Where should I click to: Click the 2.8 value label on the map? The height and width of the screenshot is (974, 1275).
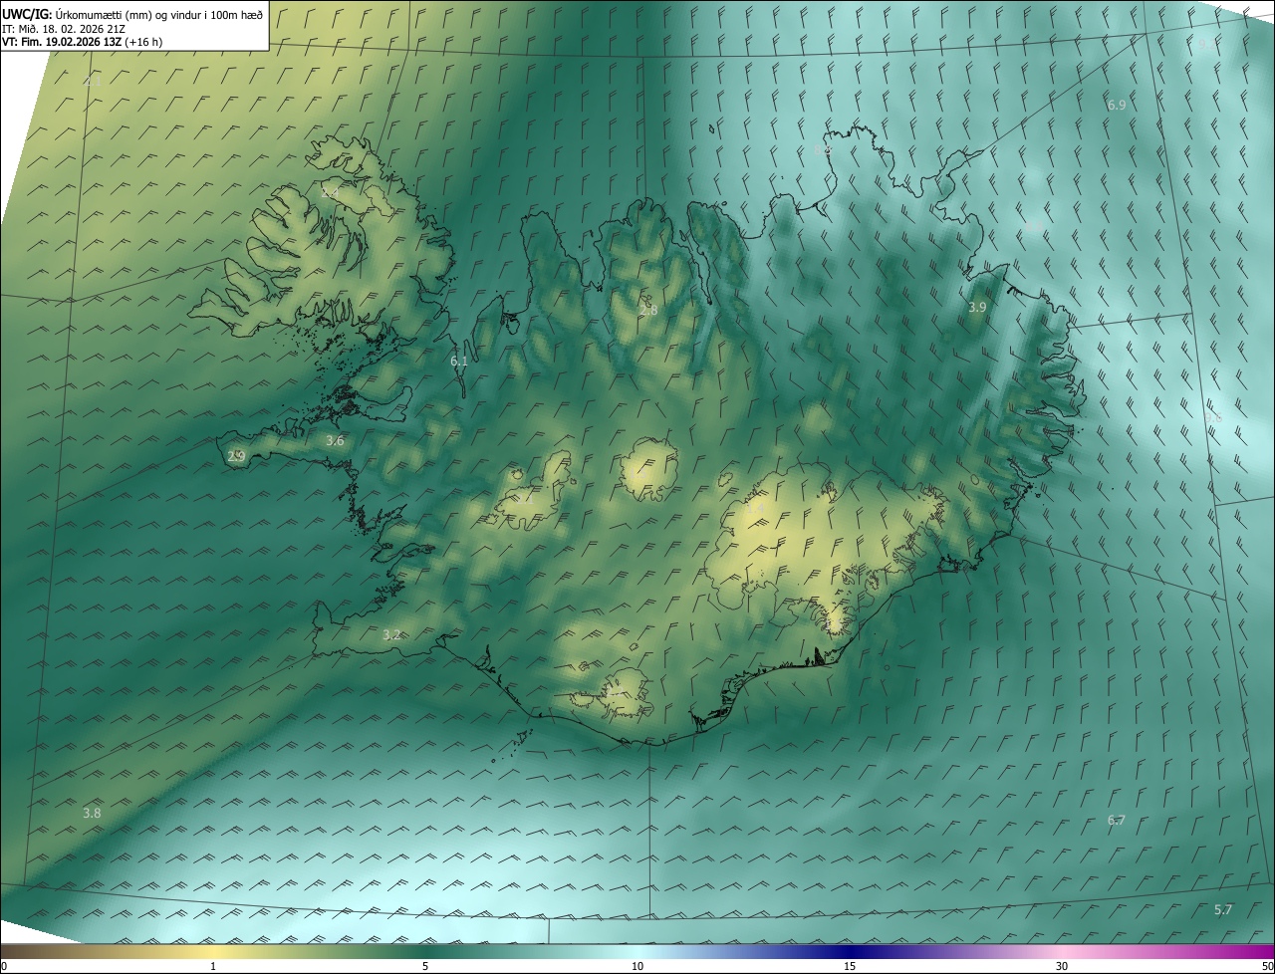click(x=648, y=311)
